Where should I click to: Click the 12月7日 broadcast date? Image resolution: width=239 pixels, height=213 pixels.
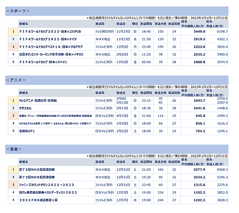click(x=122, y=200)
